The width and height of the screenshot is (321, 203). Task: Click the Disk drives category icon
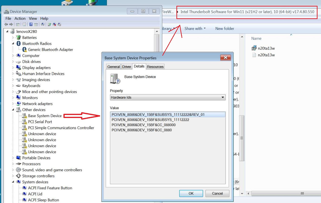(19, 62)
